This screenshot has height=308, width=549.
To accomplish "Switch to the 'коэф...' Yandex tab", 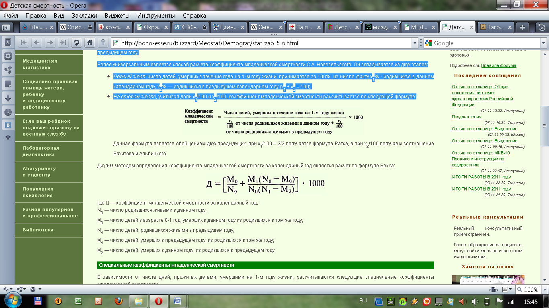I will [x=114, y=27].
